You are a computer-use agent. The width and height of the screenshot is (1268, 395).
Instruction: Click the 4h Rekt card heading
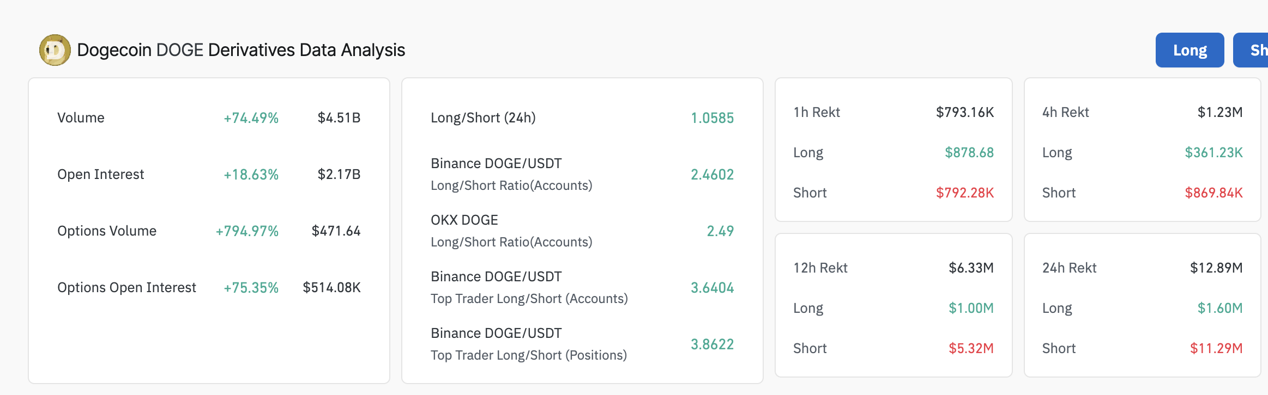(x=1065, y=112)
